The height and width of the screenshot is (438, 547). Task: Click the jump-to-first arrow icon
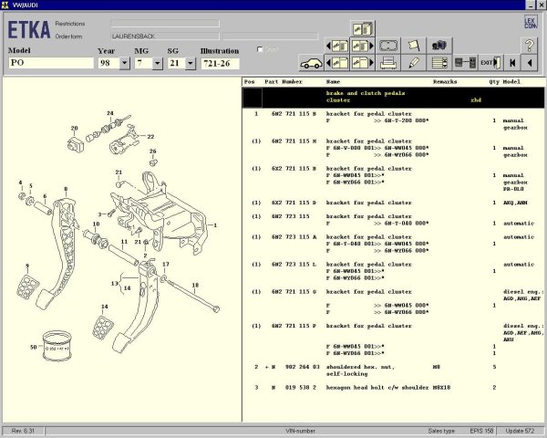tap(512, 63)
